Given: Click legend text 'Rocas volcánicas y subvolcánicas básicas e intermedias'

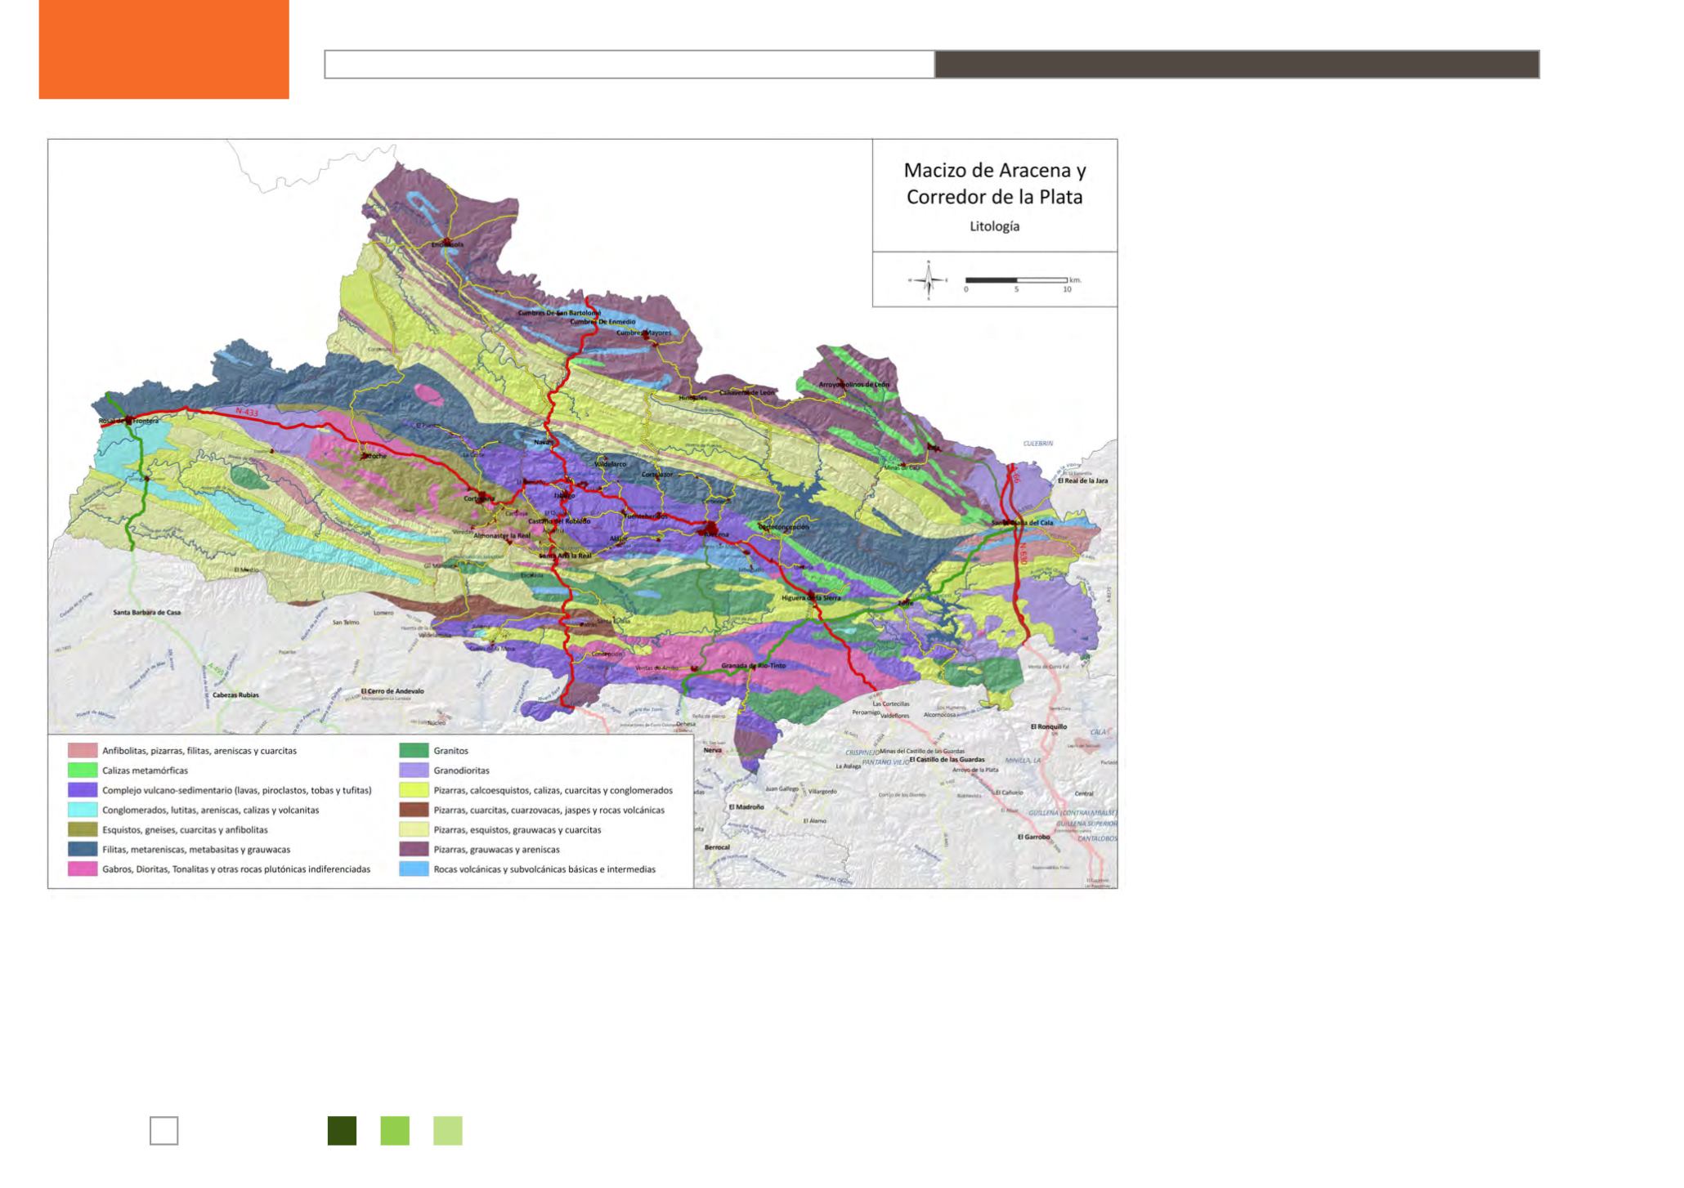Looking at the screenshot, I should pyautogui.click(x=544, y=869).
